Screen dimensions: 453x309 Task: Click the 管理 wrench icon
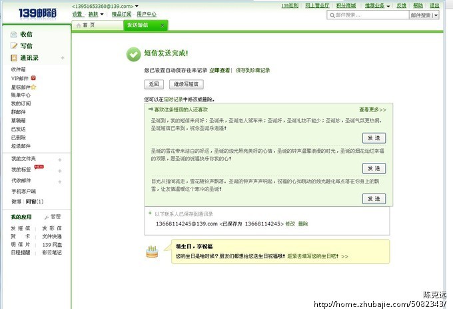tap(47, 217)
